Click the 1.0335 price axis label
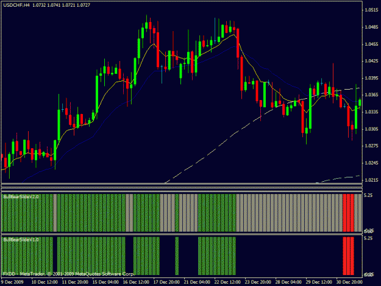This screenshot has height=286, width=381. [371, 112]
